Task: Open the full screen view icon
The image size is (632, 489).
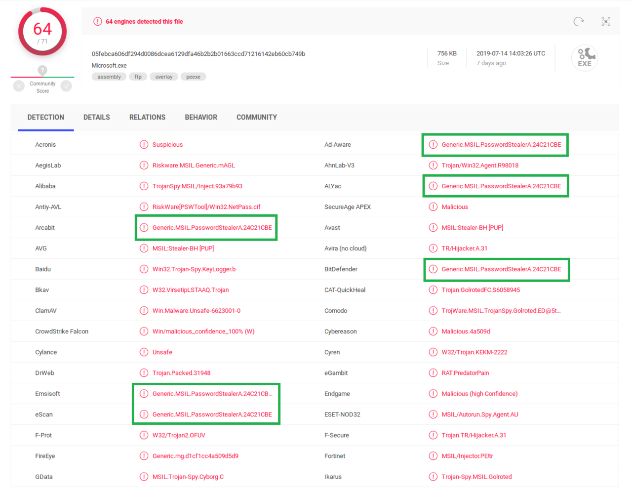Action: 606,21
